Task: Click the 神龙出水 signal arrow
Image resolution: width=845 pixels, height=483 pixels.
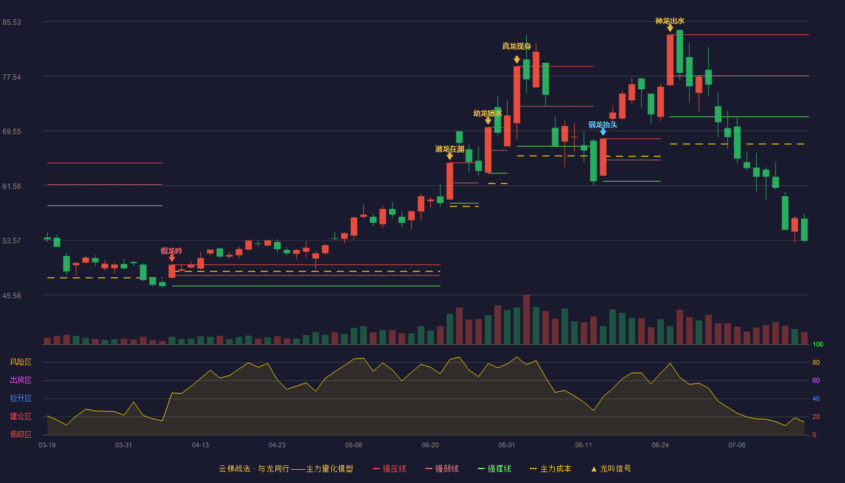Action: pos(670,28)
